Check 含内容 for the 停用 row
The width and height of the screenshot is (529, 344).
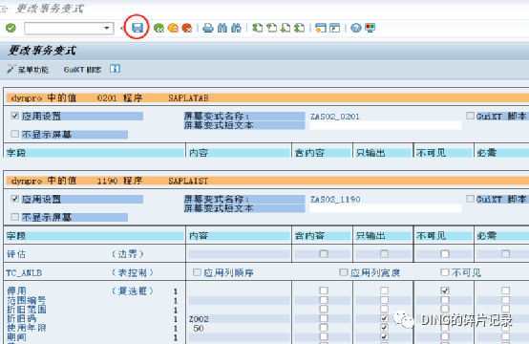click(324, 290)
